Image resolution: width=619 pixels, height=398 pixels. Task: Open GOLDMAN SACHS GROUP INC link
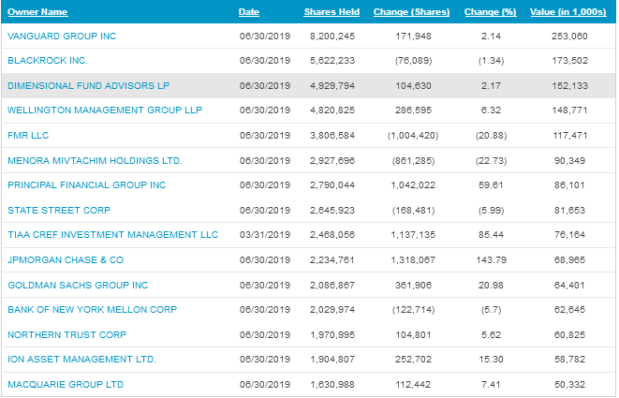pyautogui.click(x=78, y=286)
